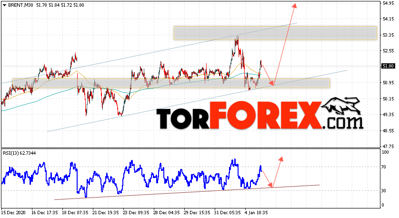399x218 pixels.
Task: Select the RSI 0 level label
Action: pos(383,205)
